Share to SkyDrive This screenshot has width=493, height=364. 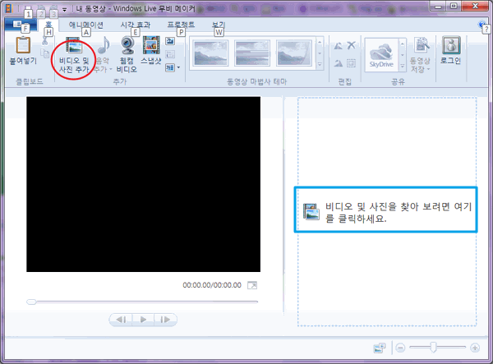(381, 54)
